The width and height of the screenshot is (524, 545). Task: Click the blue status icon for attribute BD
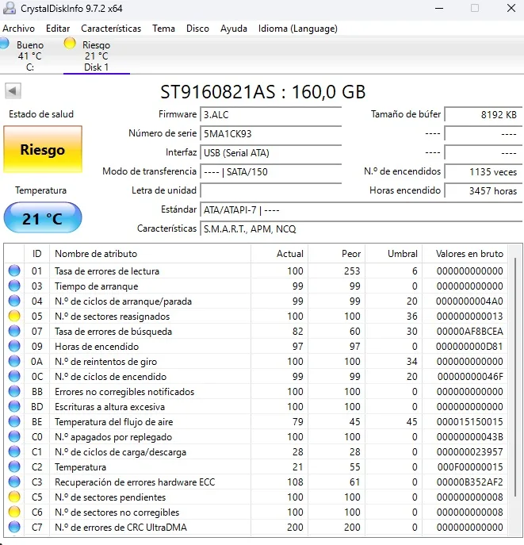[14, 407]
